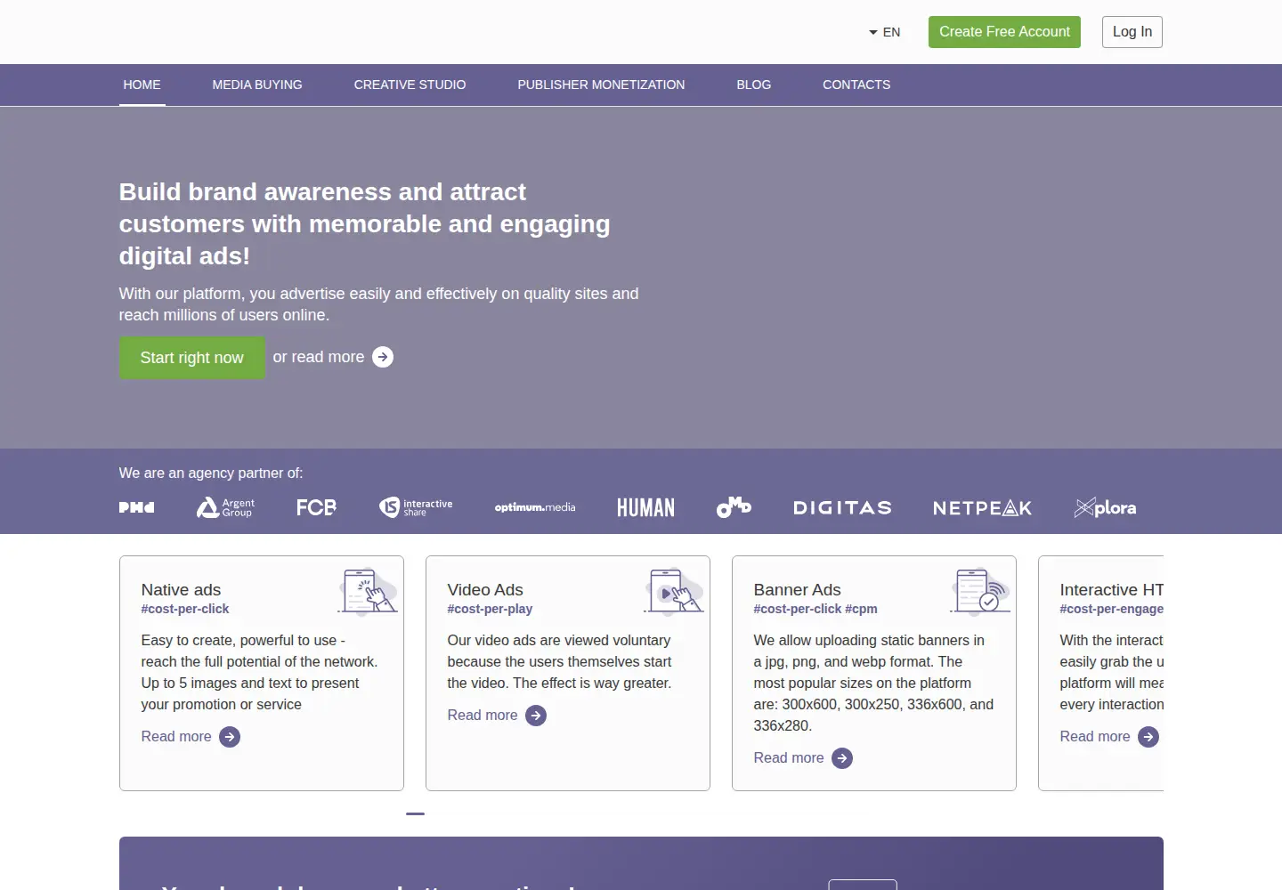The height and width of the screenshot is (890, 1282).
Task: Click the arrow icon in Banner Ads card
Action: [x=842, y=758]
